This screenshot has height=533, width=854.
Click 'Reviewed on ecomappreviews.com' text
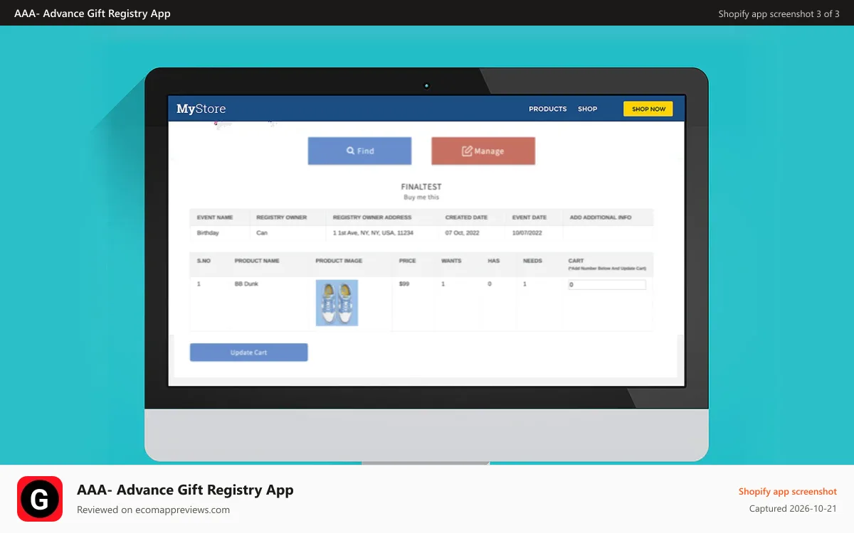153,510
